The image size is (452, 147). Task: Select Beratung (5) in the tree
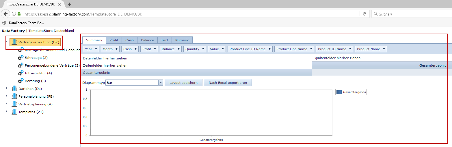35,81
